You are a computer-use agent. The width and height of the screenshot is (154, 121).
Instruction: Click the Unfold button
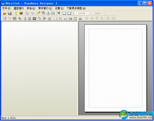coord(82,13)
